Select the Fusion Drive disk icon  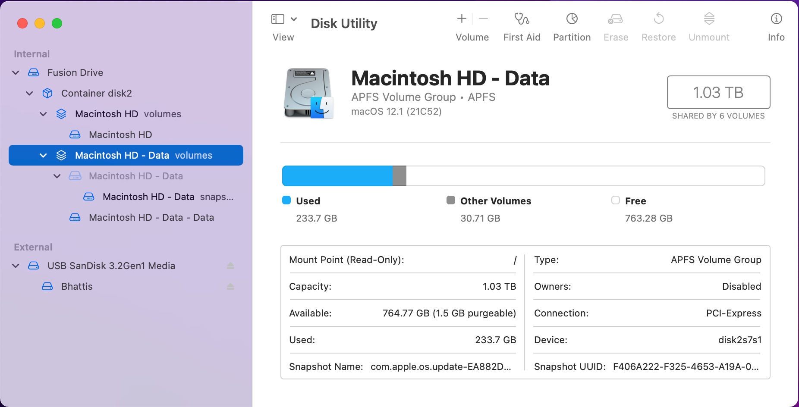pos(34,72)
